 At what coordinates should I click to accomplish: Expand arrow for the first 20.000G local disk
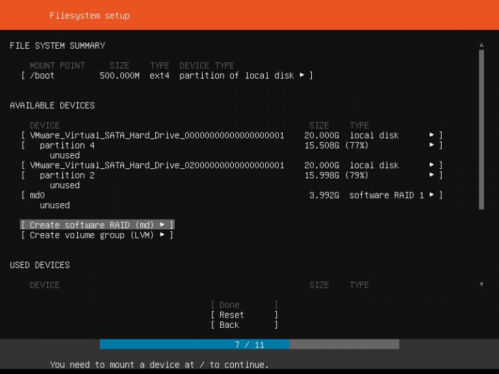tap(431, 135)
